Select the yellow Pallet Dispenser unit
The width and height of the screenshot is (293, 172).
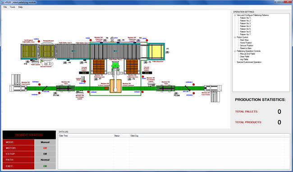coord(156,52)
